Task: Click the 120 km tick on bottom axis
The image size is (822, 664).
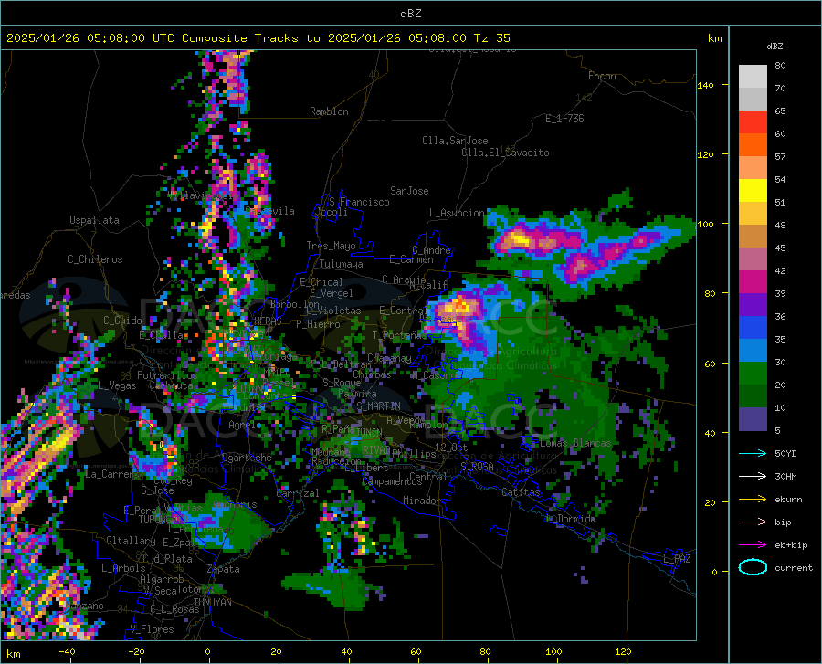Action: (623, 652)
